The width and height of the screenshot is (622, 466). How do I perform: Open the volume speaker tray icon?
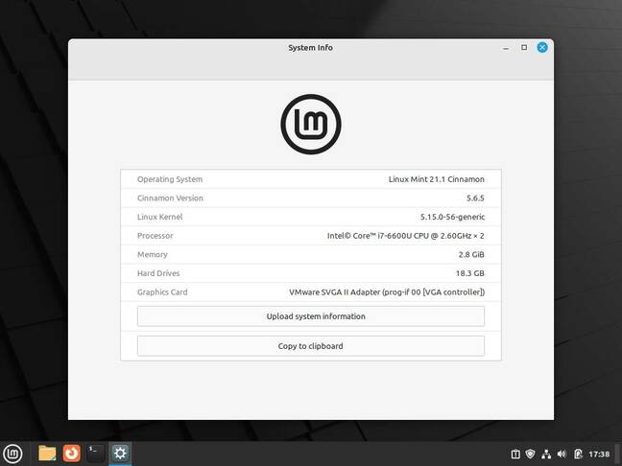click(x=562, y=454)
